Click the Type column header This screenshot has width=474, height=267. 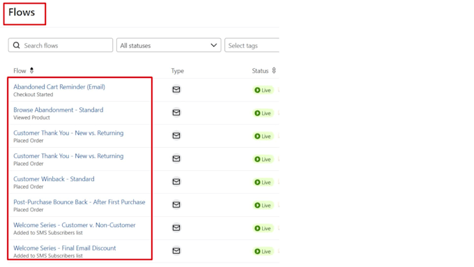178,70
